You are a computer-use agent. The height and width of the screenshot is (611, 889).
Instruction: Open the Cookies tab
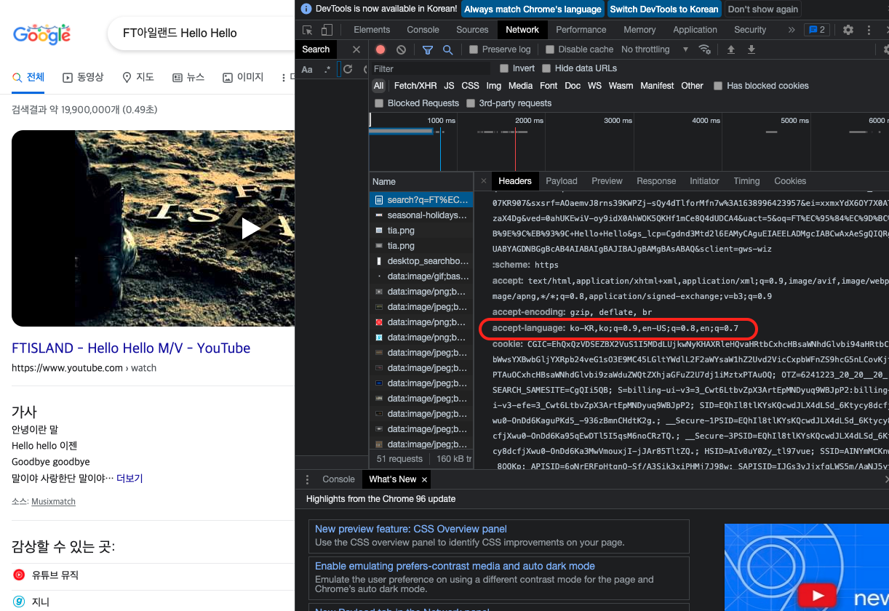tap(790, 181)
